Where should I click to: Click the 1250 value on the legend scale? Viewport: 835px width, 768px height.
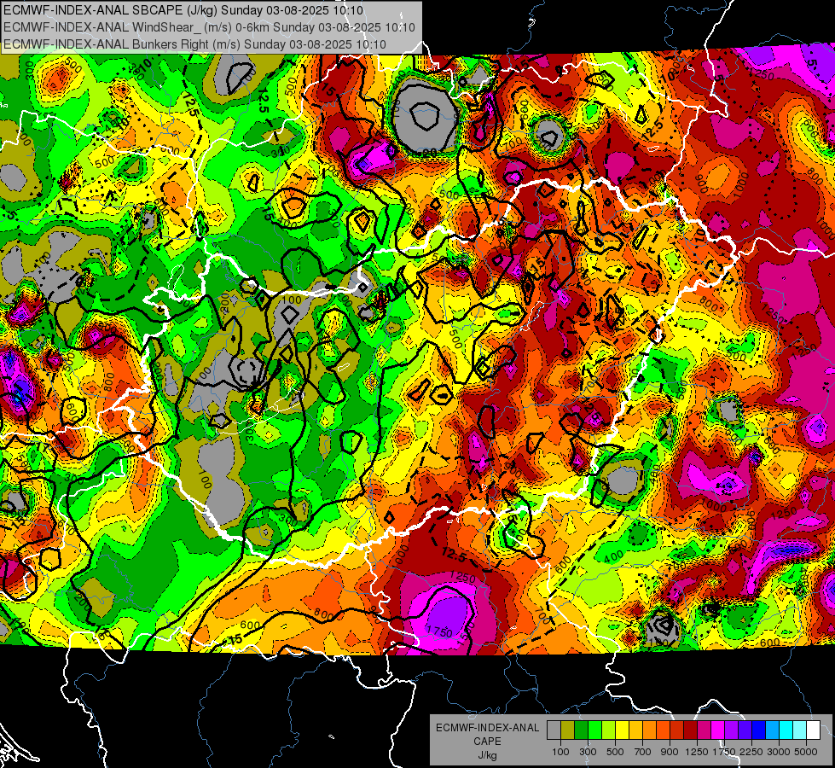tap(697, 752)
